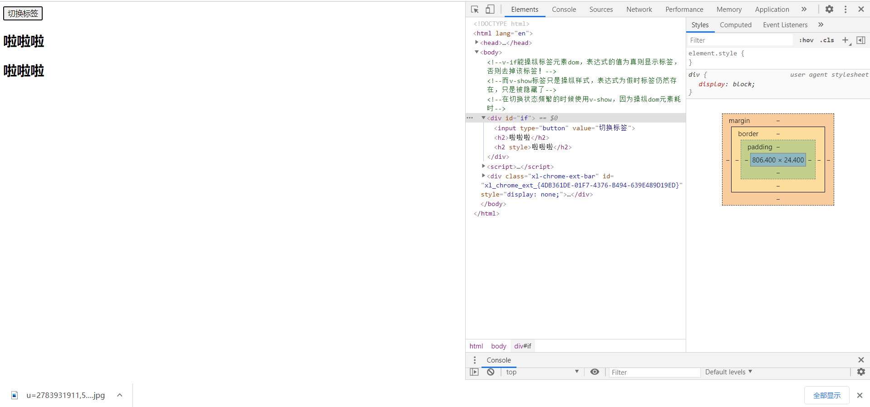The height and width of the screenshot is (407, 870).
Task: Select the h2 style DOM line
Action: tap(533, 147)
